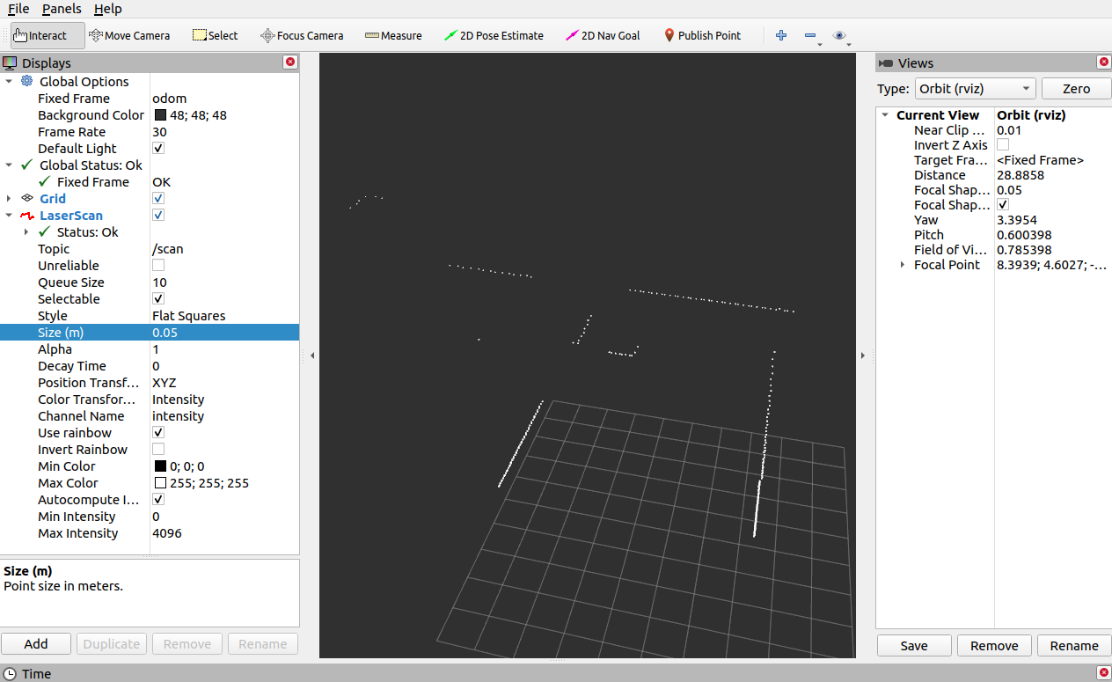The height and width of the screenshot is (682, 1112).
Task: Click the Global Status green checkmark
Action: 26,165
